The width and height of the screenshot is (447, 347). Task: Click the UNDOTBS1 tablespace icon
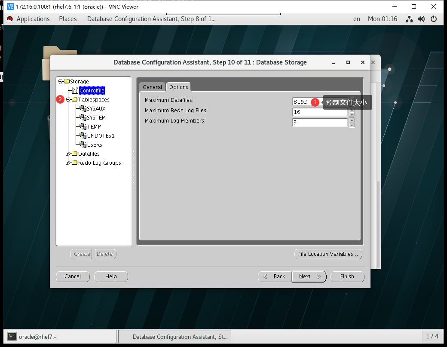click(x=83, y=135)
